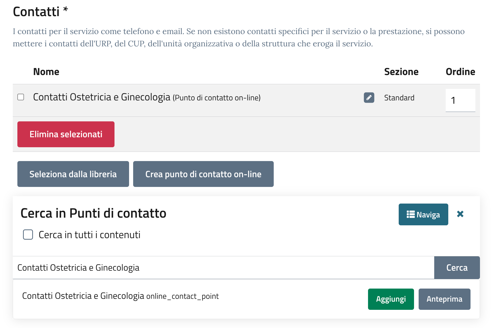Focus the Ordine number field

pyautogui.click(x=460, y=100)
